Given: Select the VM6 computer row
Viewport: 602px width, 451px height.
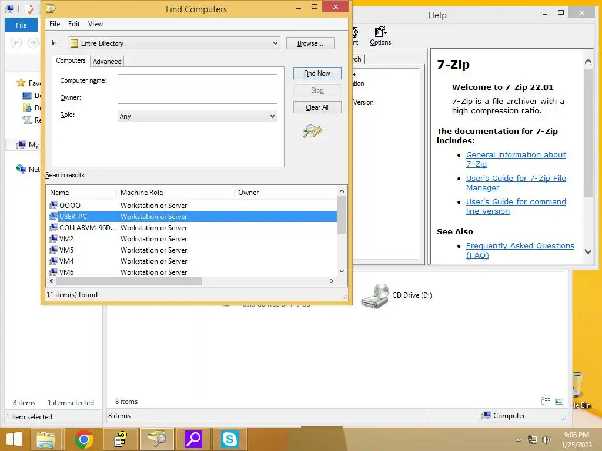Looking at the screenshot, I should (x=191, y=272).
